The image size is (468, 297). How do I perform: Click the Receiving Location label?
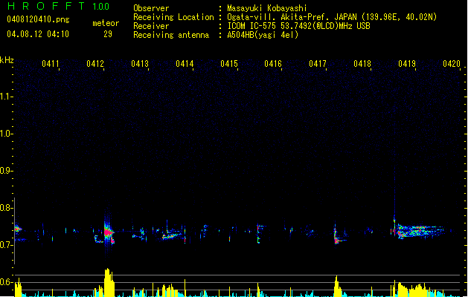[173, 17]
